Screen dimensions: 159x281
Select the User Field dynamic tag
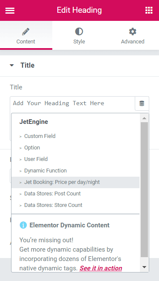(75, 159)
